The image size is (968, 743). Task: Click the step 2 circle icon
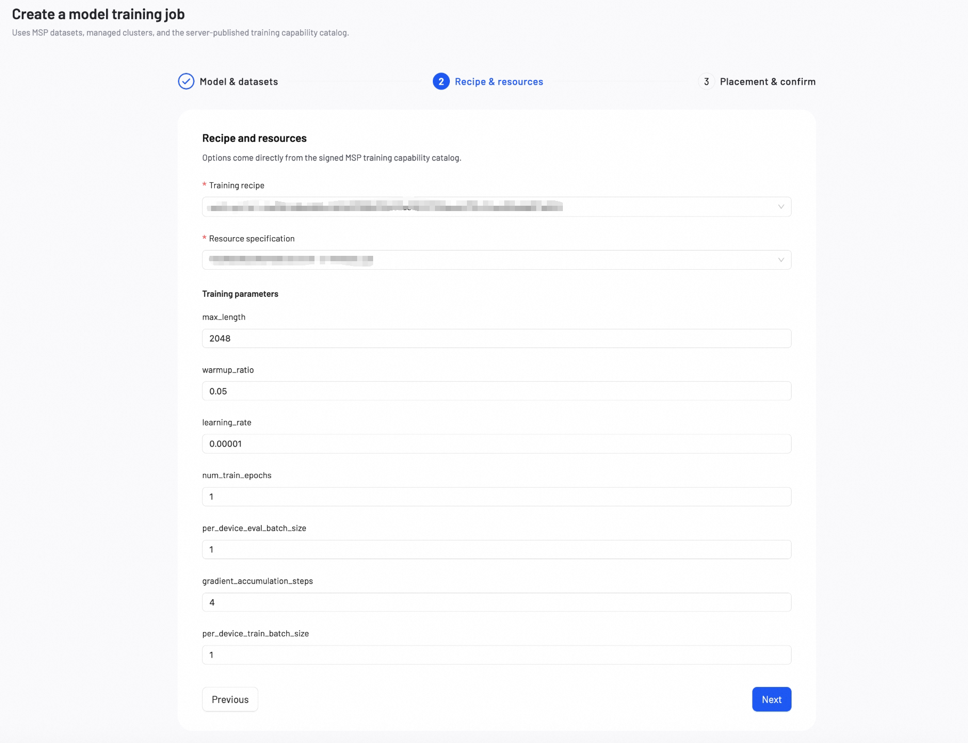441,82
